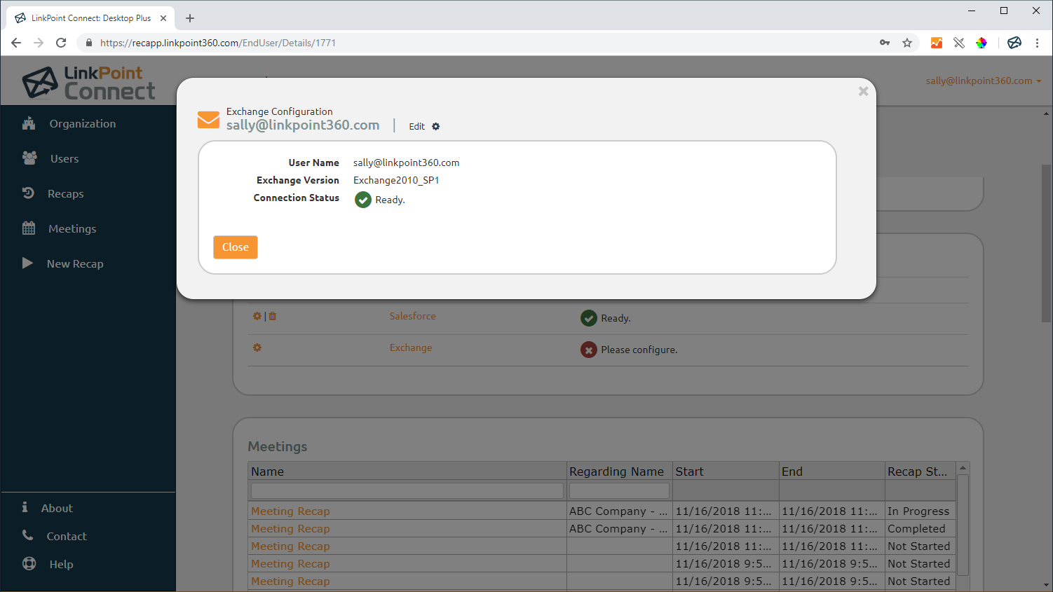Open the Chrome three-dot menu
Screen dimensions: 1053x592
[1037, 43]
